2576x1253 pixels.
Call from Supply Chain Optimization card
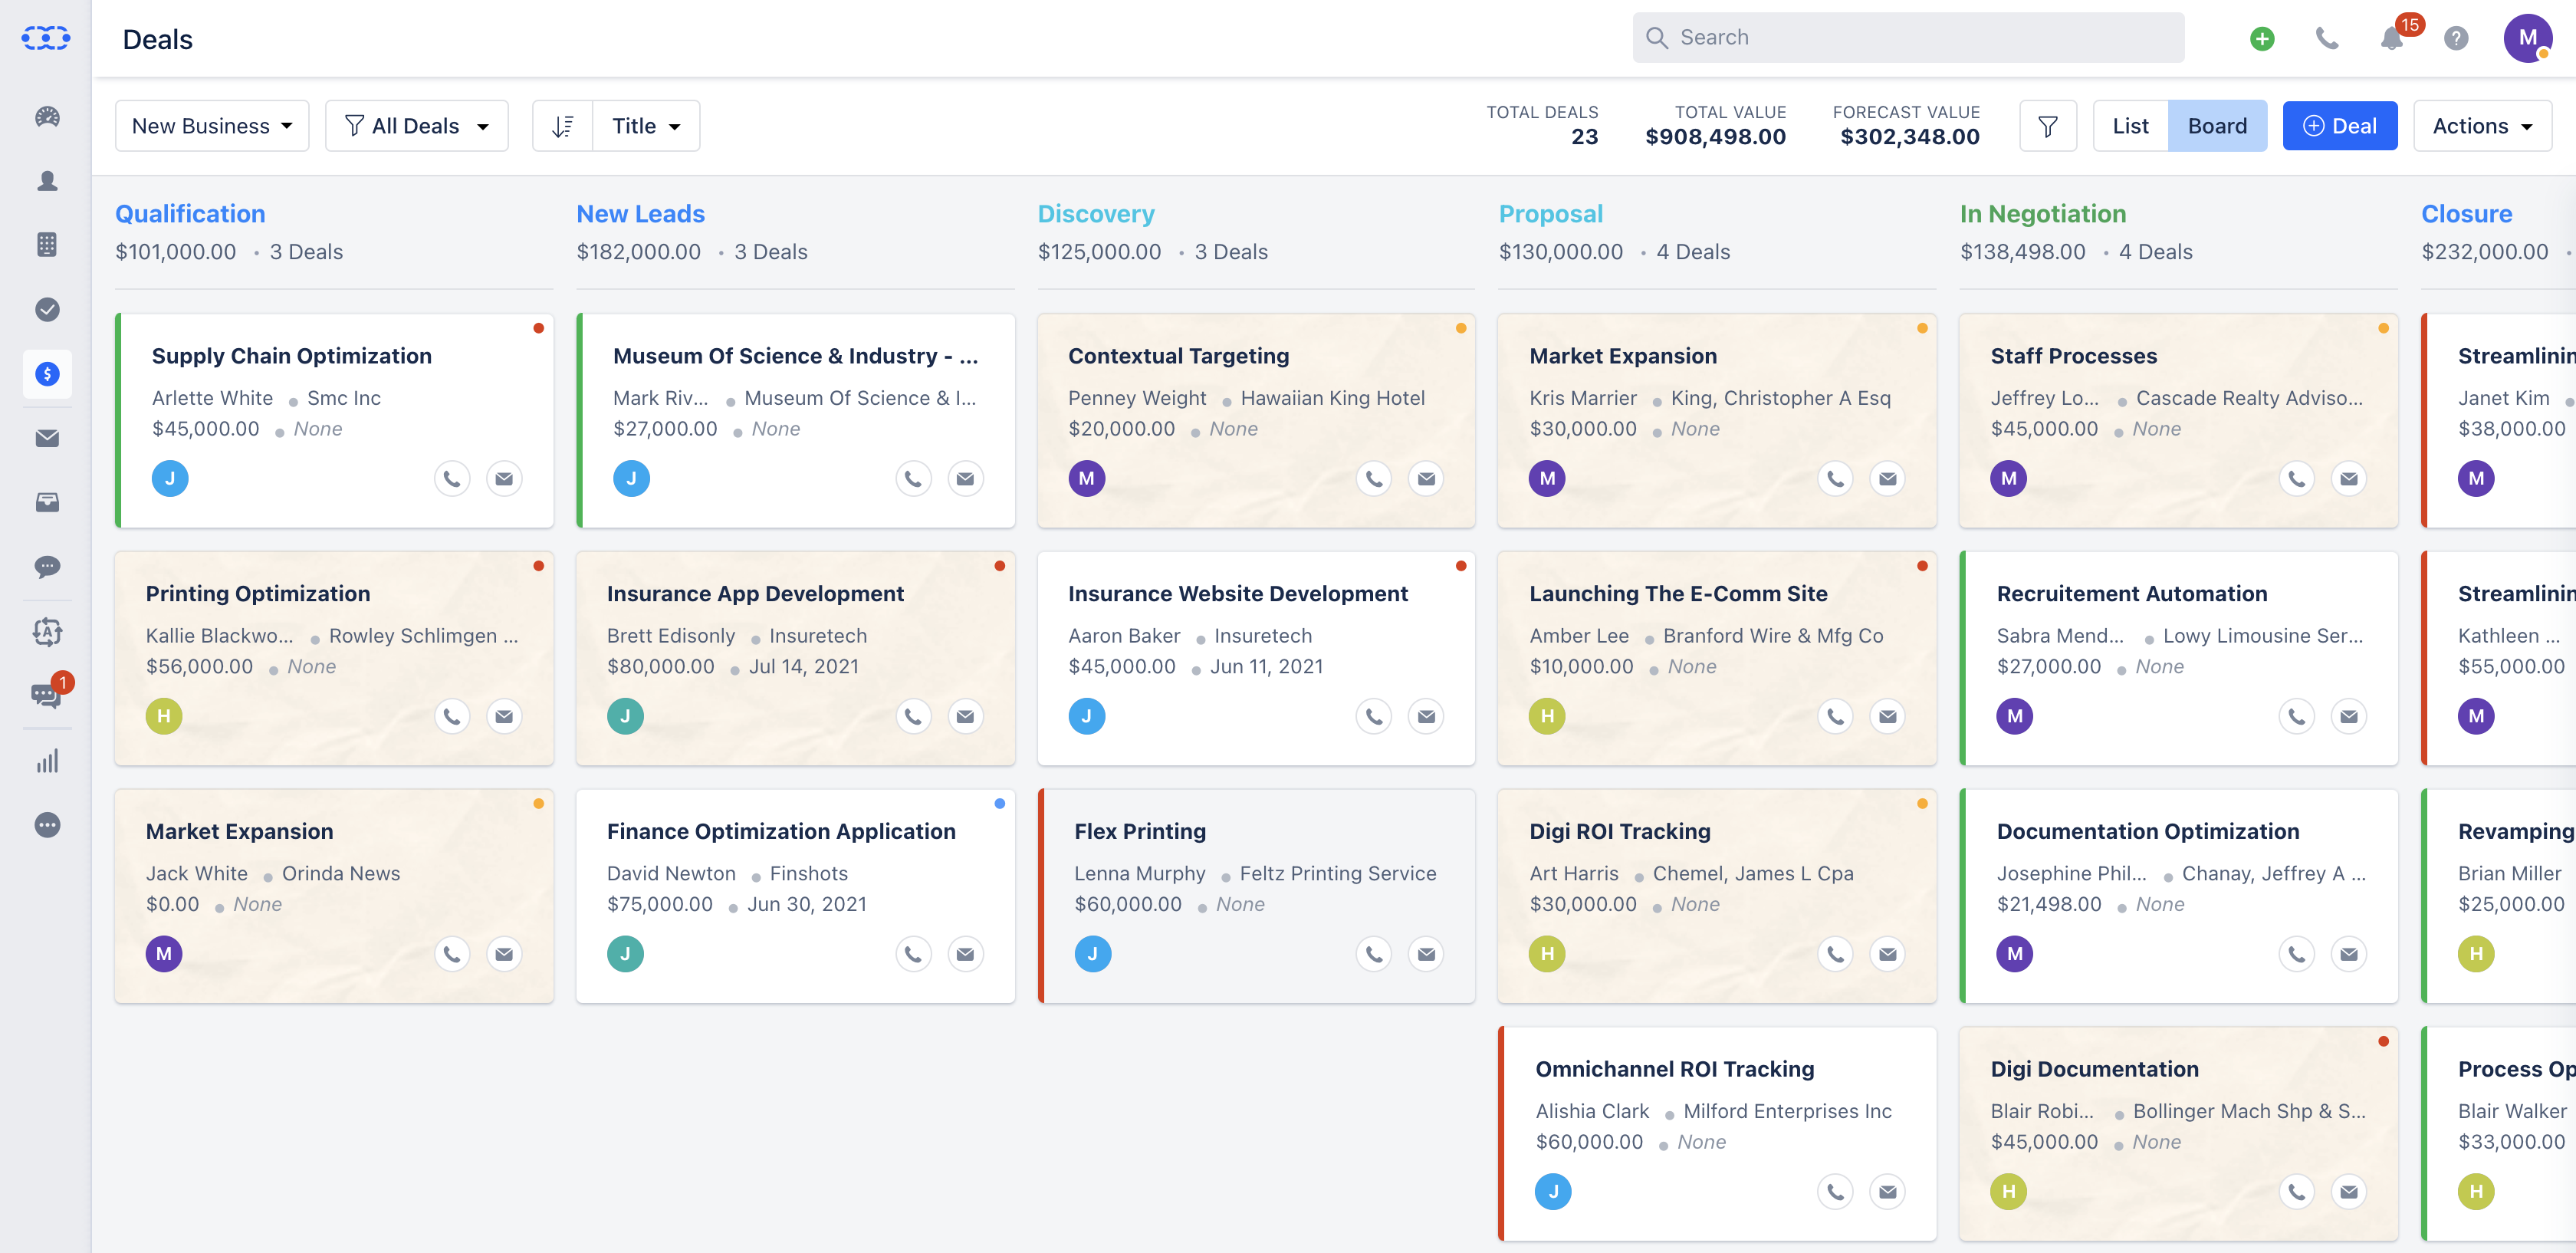(x=452, y=479)
